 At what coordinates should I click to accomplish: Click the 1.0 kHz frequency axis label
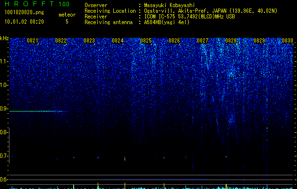pyautogui.click(x=4, y=85)
